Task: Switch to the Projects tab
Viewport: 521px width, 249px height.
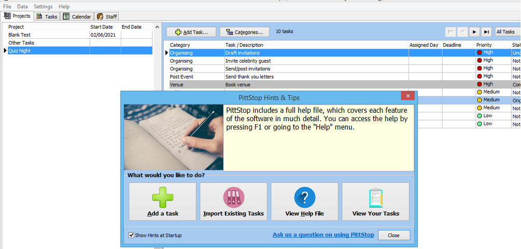Action: click(17, 16)
